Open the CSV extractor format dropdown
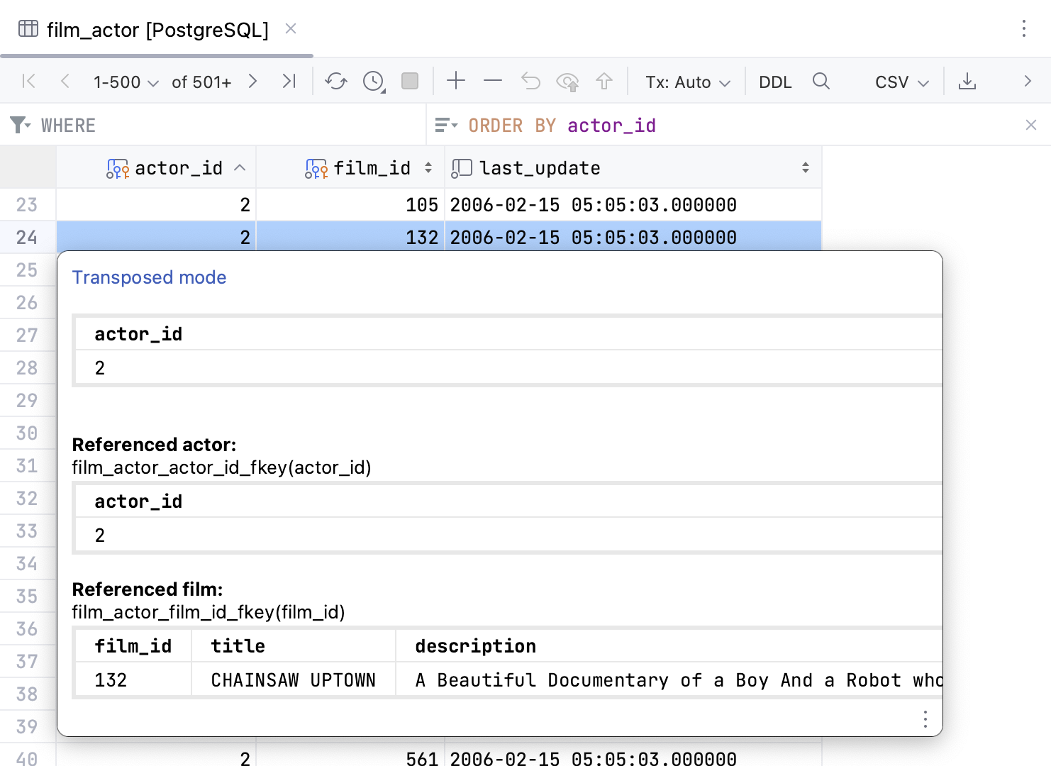 coord(900,81)
